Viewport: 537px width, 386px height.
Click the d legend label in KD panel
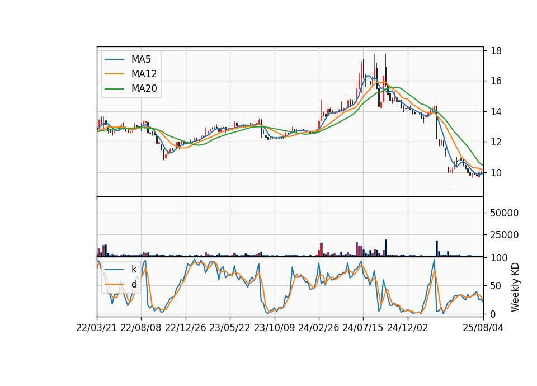click(x=134, y=284)
